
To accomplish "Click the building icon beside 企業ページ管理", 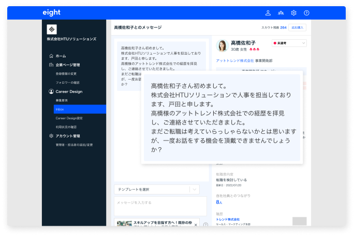I will 51,65.
